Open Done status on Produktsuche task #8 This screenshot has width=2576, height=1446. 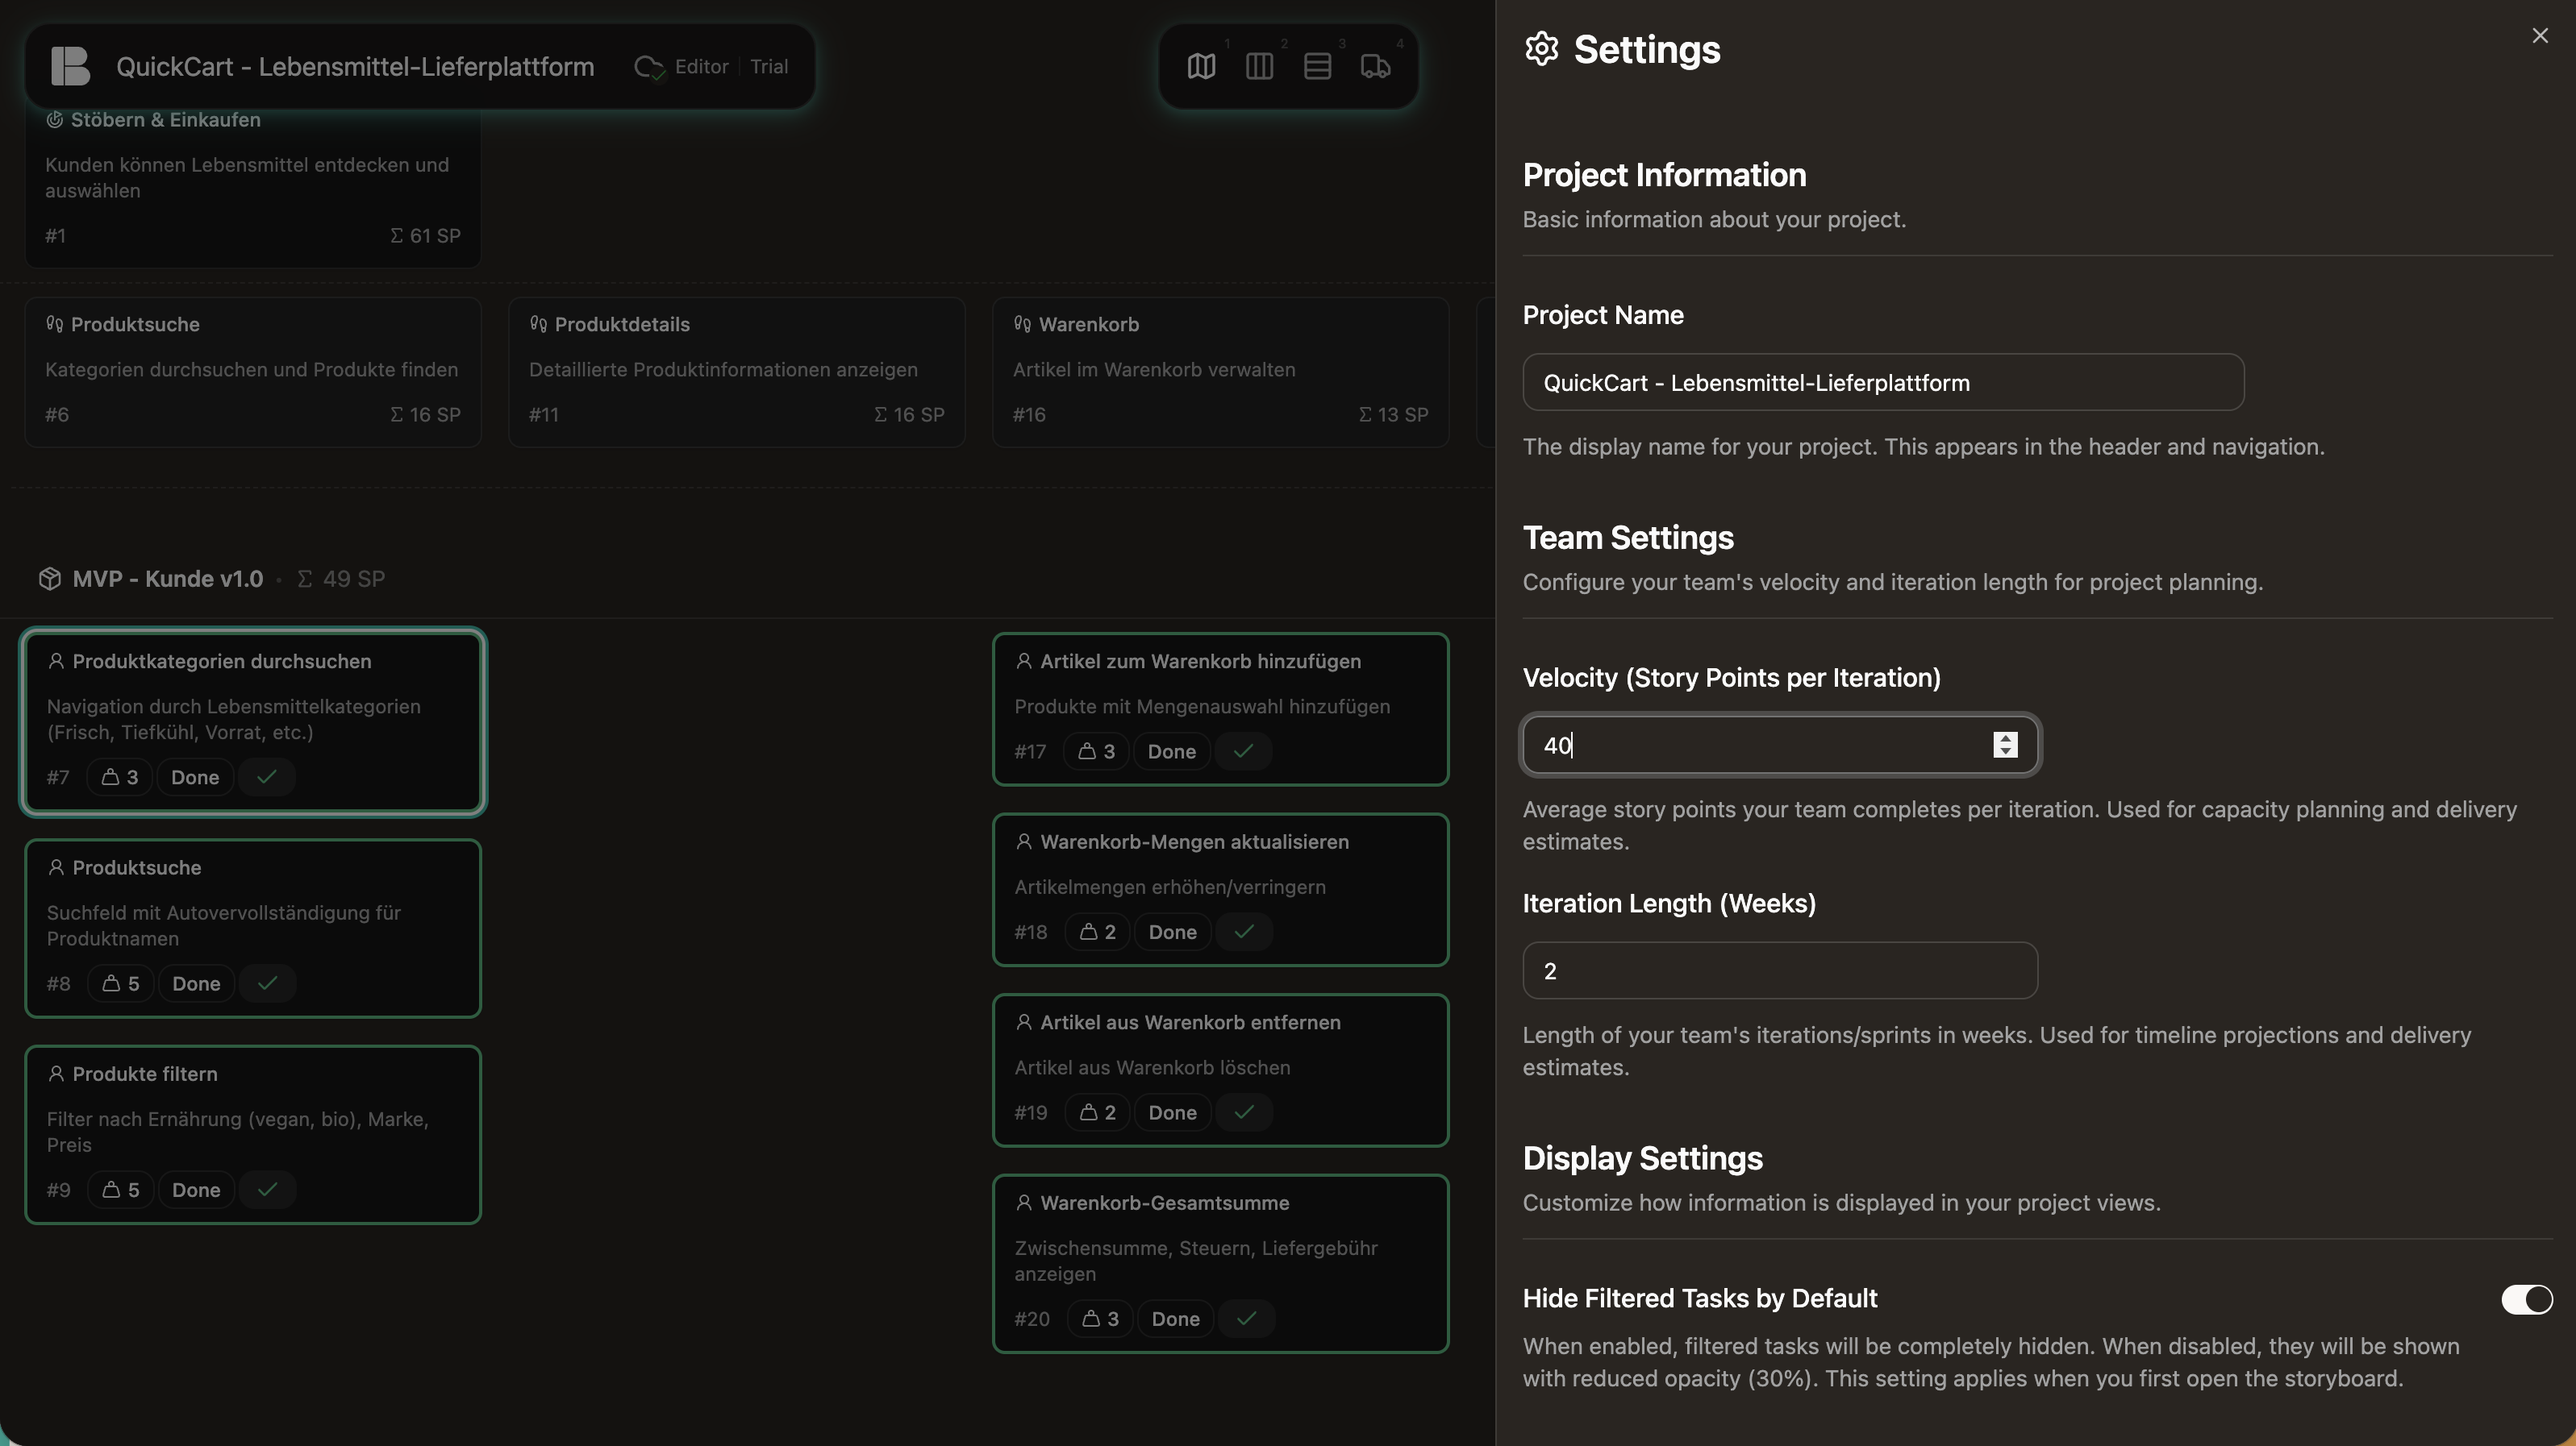coord(196,984)
